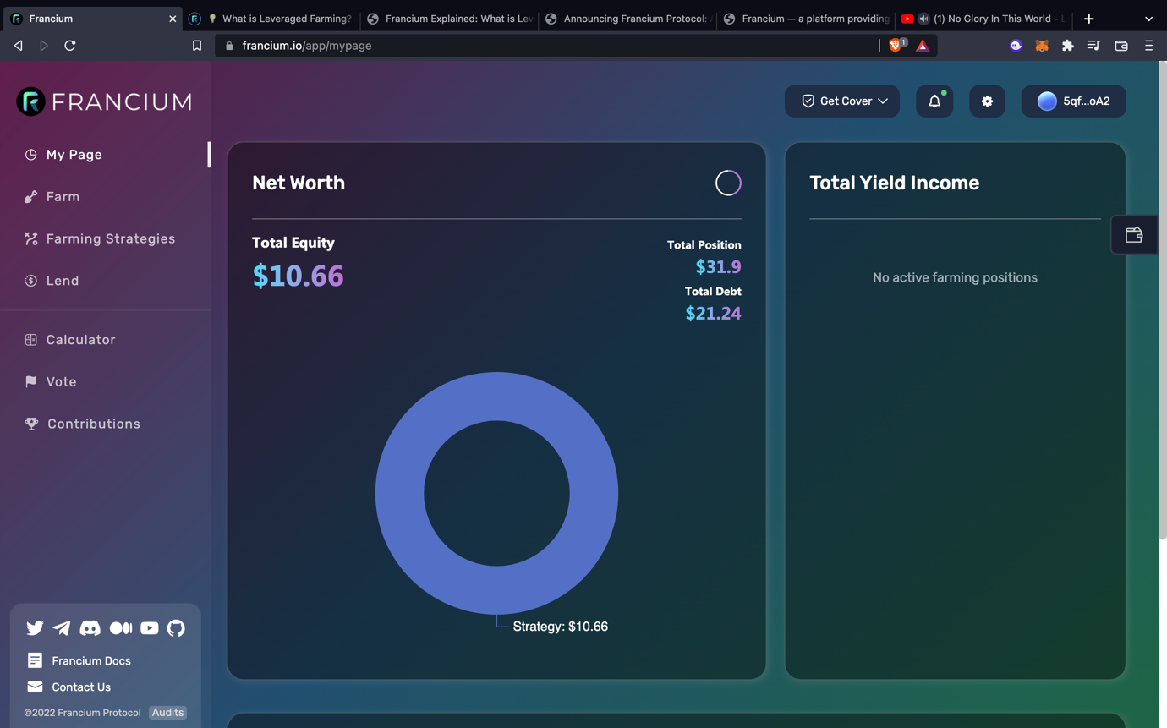Expand the Get Cover dropdown

(842, 101)
